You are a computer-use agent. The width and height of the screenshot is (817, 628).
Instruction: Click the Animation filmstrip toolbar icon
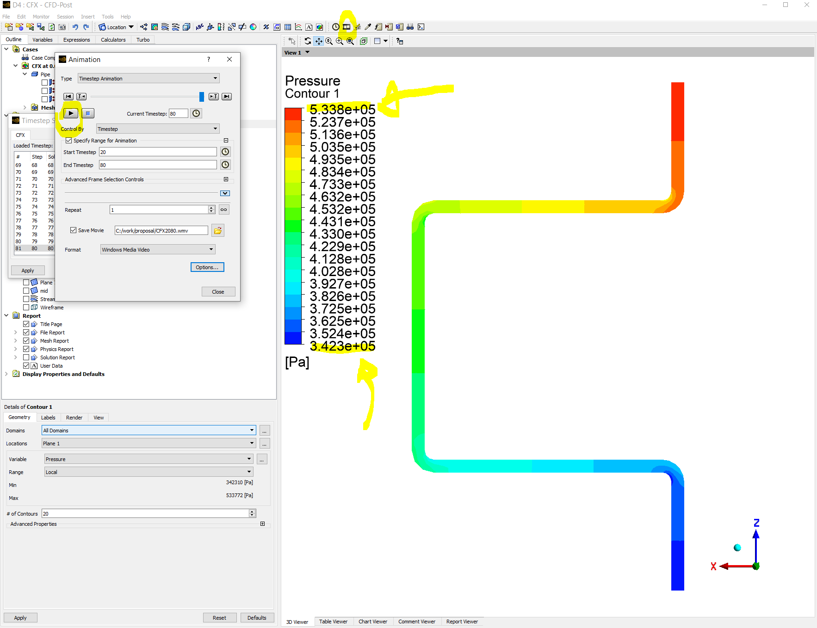click(347, 27)
